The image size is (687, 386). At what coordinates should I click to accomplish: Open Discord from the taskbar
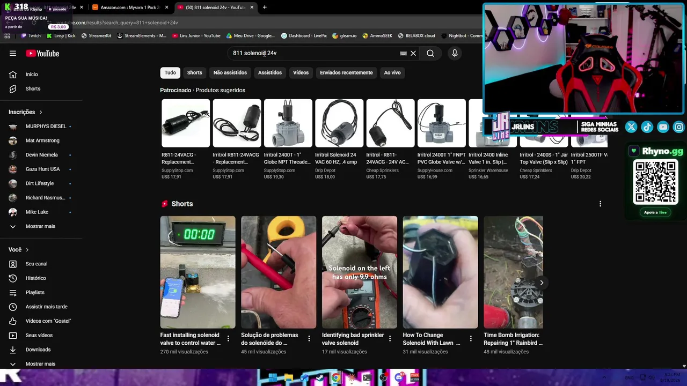[399, 377]
